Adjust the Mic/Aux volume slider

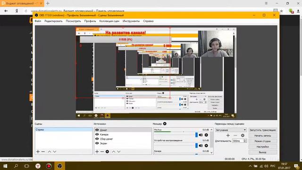pyautogui.click(x=196, y=135)
